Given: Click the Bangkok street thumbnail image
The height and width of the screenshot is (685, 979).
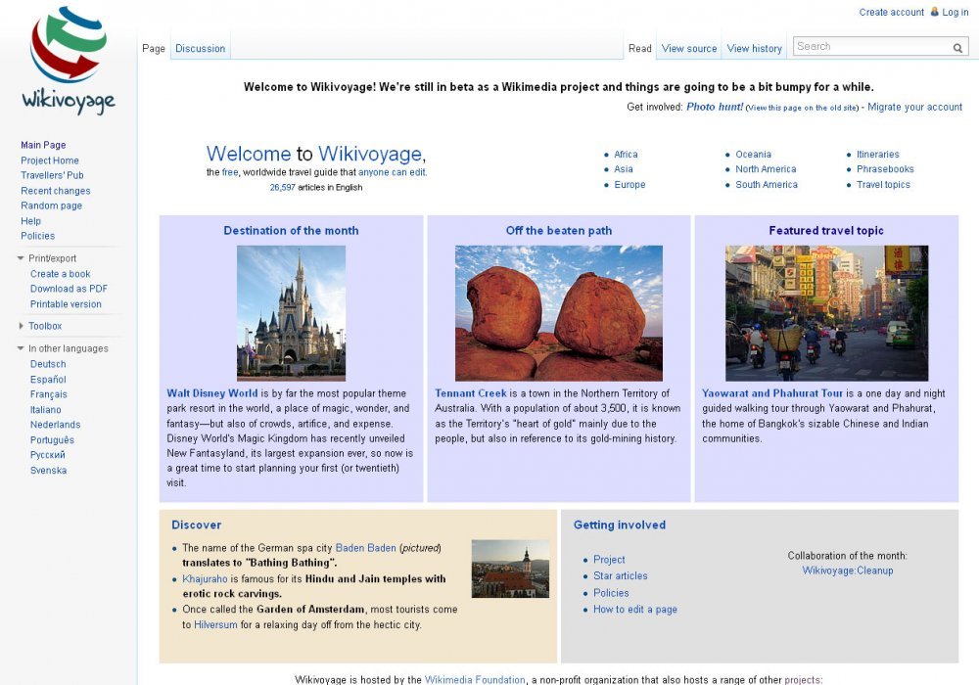Looking at the screenshot, I should 826,313.
